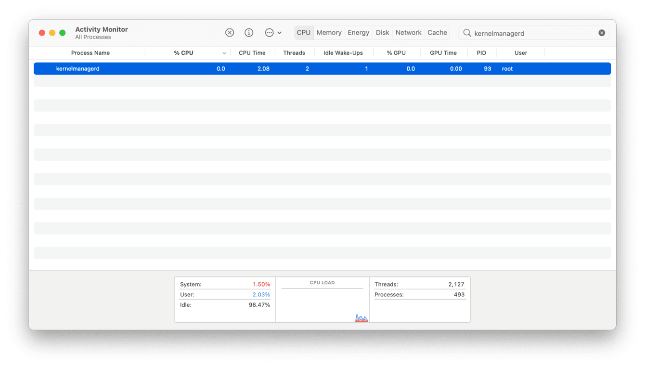Viewport: 645px width, 368px height.
Task: Clear the search field via the X icon
Action: (602, 32)
